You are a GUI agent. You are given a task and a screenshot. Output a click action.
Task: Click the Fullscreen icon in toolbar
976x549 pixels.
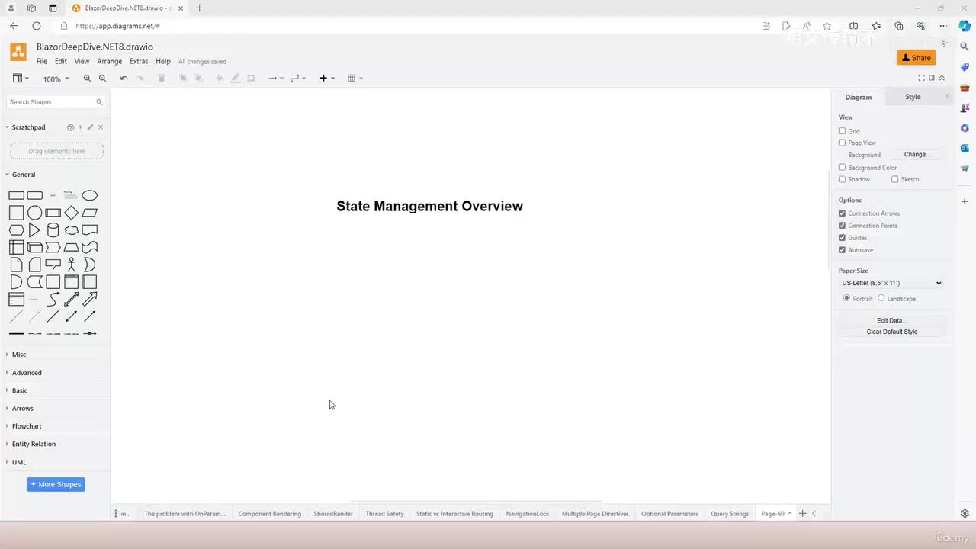[x=921, y=78]
